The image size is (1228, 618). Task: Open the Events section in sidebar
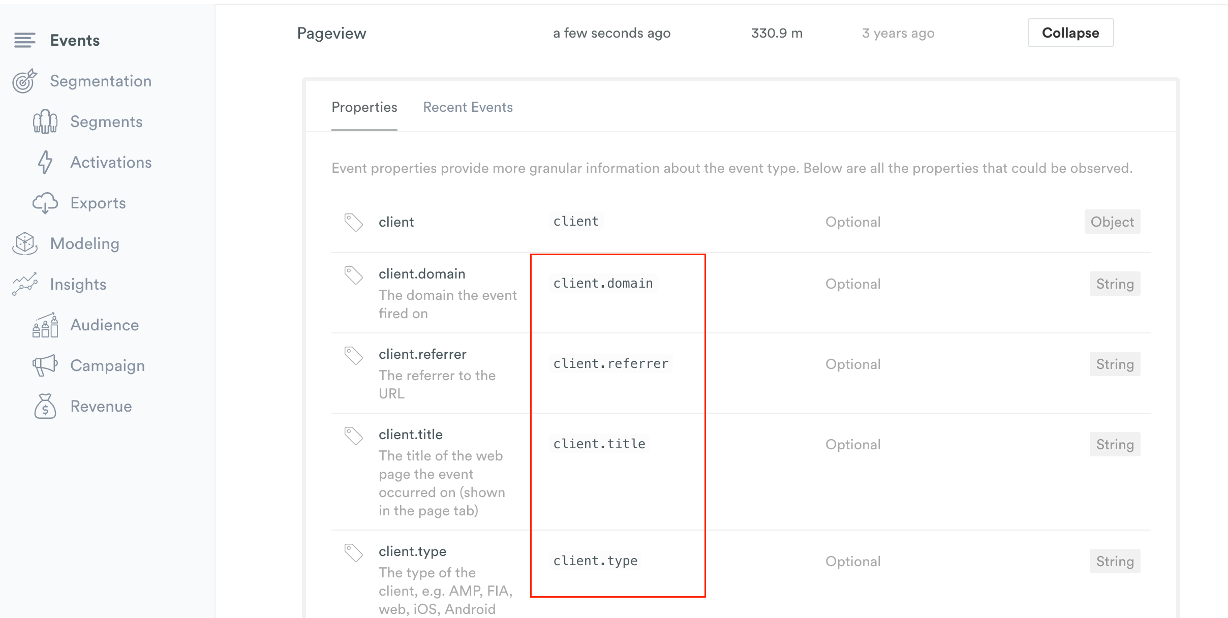coord(75,40)
